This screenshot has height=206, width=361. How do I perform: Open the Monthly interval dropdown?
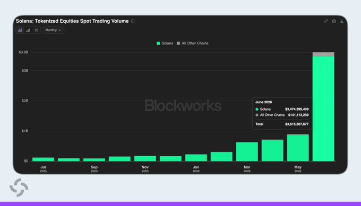[x=53, y=30]
